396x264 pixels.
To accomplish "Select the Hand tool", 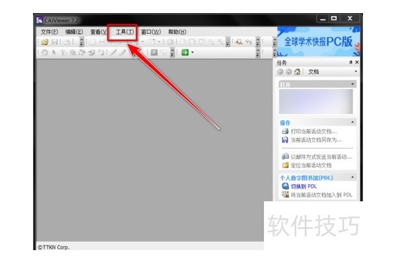I will tap(45, 52).
